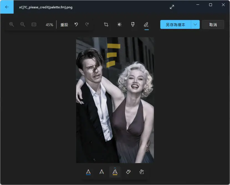The image size is (230, 185).
Task: Open the Crop tool tab
Action: click(x=106, y=24)
